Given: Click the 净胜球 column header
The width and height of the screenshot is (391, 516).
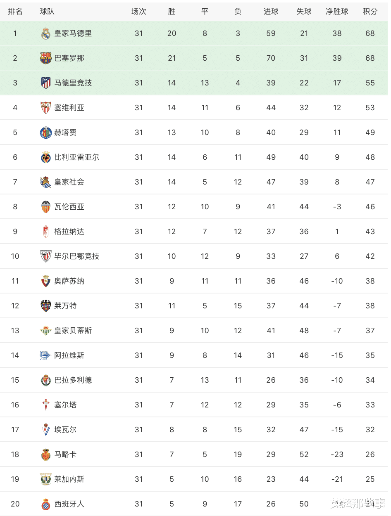Looking at the screenshot, I should coord(337,12).
